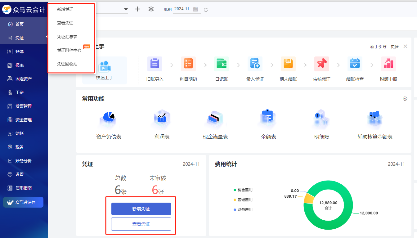Screen dimensions: 417x238
Task: Toggle 销售费用 legend item
Action: point(243,190)
